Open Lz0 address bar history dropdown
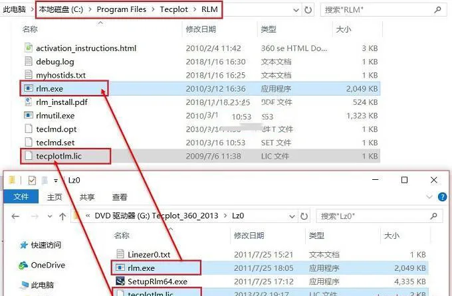Viewport: 452px width, 296px height. pyautogui.click(x=292, y=216)
